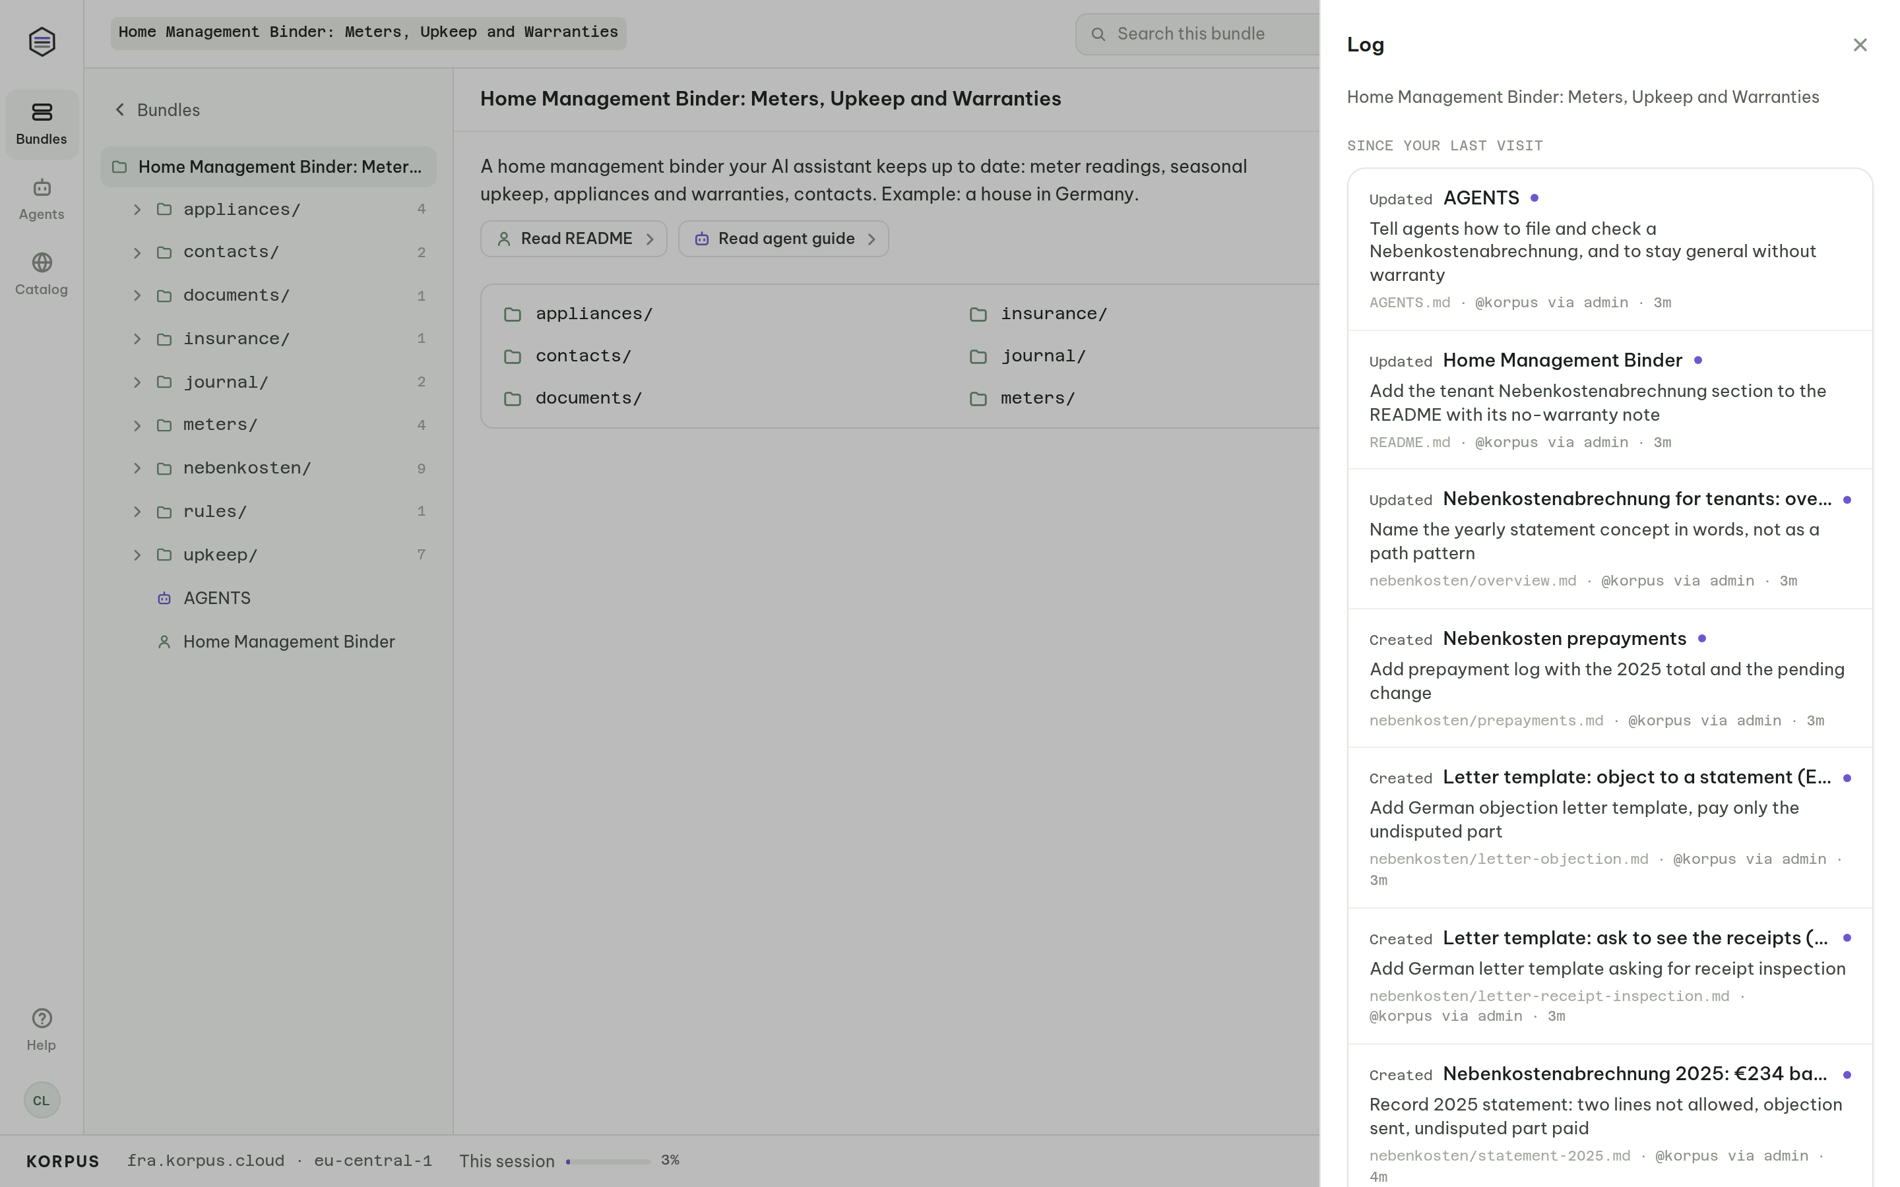Open the Bundles sidebar section
The height and width of the screenshot is (1187, 1900).
(x=42, y=124)
